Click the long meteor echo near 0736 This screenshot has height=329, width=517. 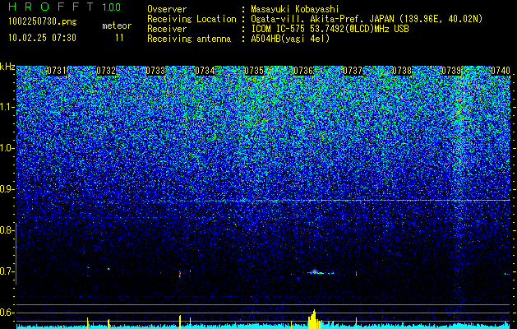point(321,272)
